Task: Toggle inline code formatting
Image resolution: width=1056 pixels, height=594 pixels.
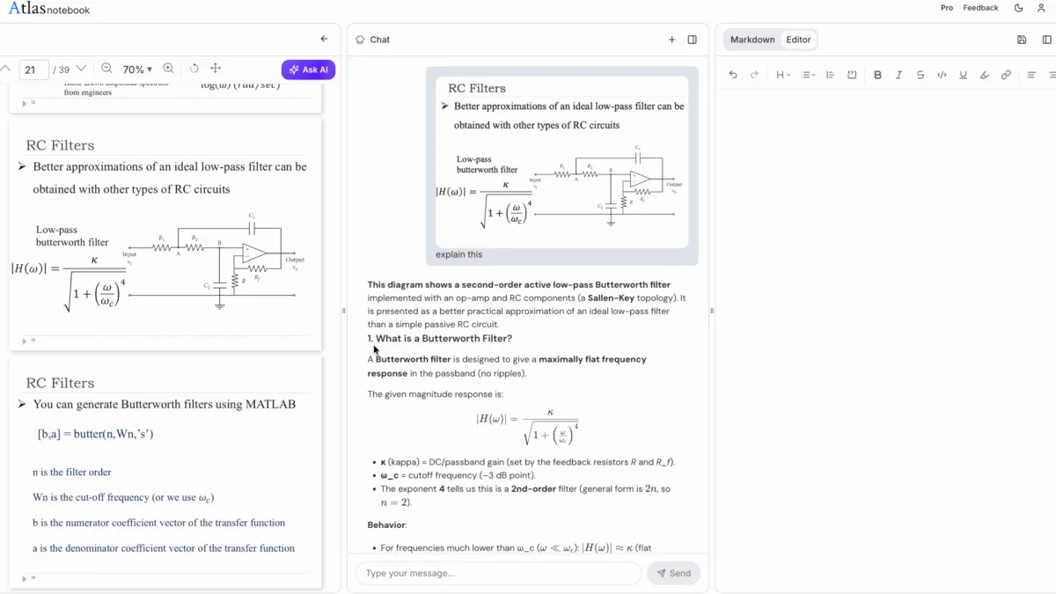Action: point(942,75)
